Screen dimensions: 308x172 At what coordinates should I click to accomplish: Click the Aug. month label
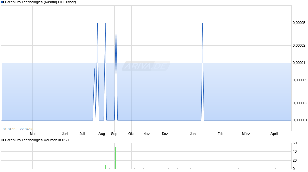point(102,134)
